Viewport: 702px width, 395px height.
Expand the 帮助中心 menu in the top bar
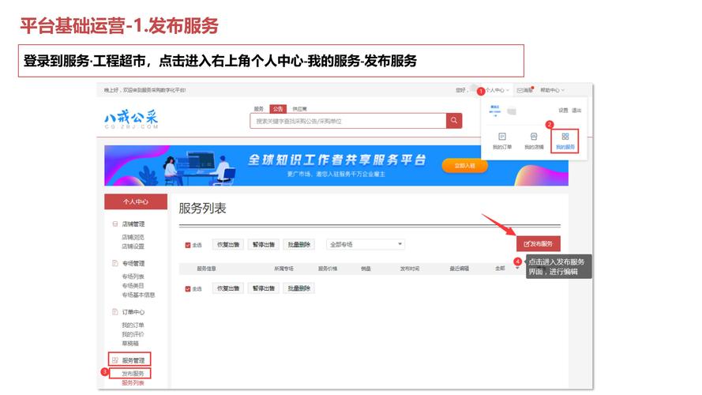[552, 91]
